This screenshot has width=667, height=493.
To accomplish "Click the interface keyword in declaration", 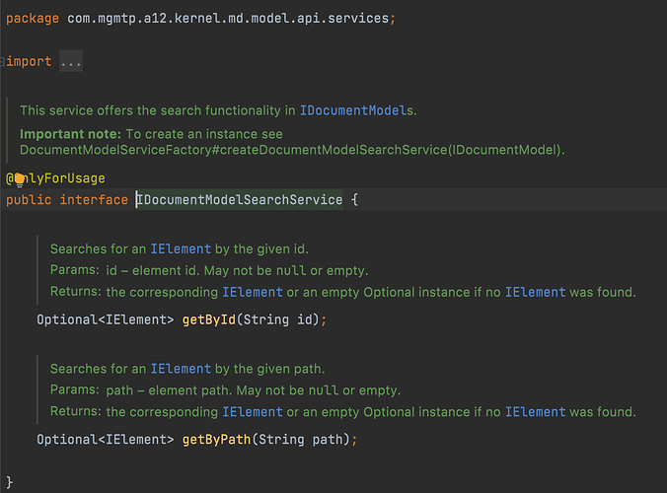I will [x=94, y=200].
